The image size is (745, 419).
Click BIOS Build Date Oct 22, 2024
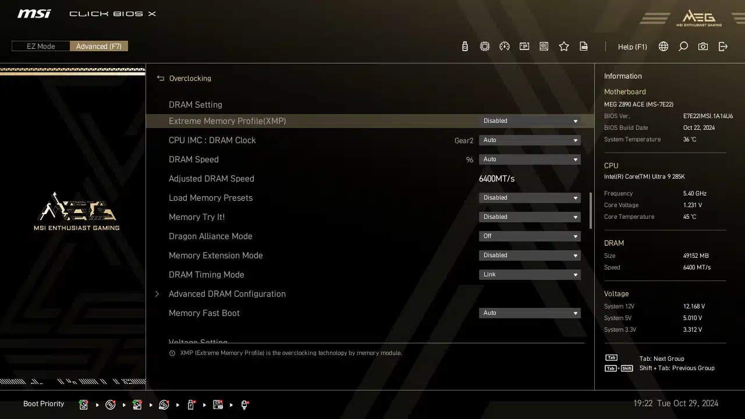[699, 127]
